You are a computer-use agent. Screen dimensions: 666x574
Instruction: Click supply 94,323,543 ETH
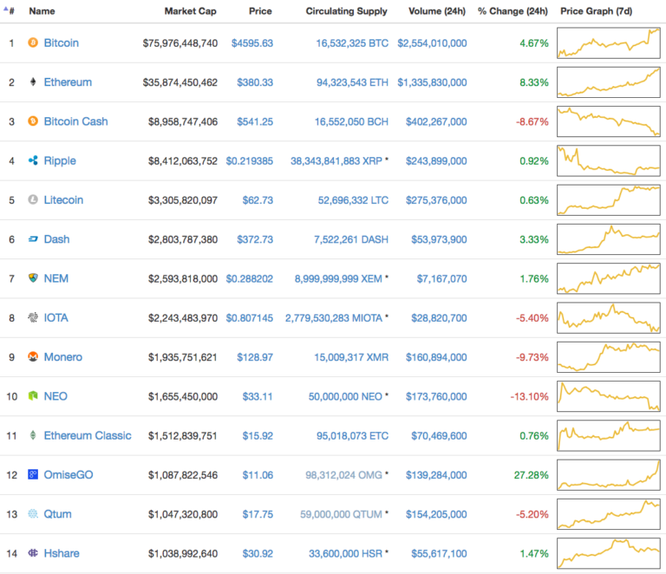(x=352, y=82)
